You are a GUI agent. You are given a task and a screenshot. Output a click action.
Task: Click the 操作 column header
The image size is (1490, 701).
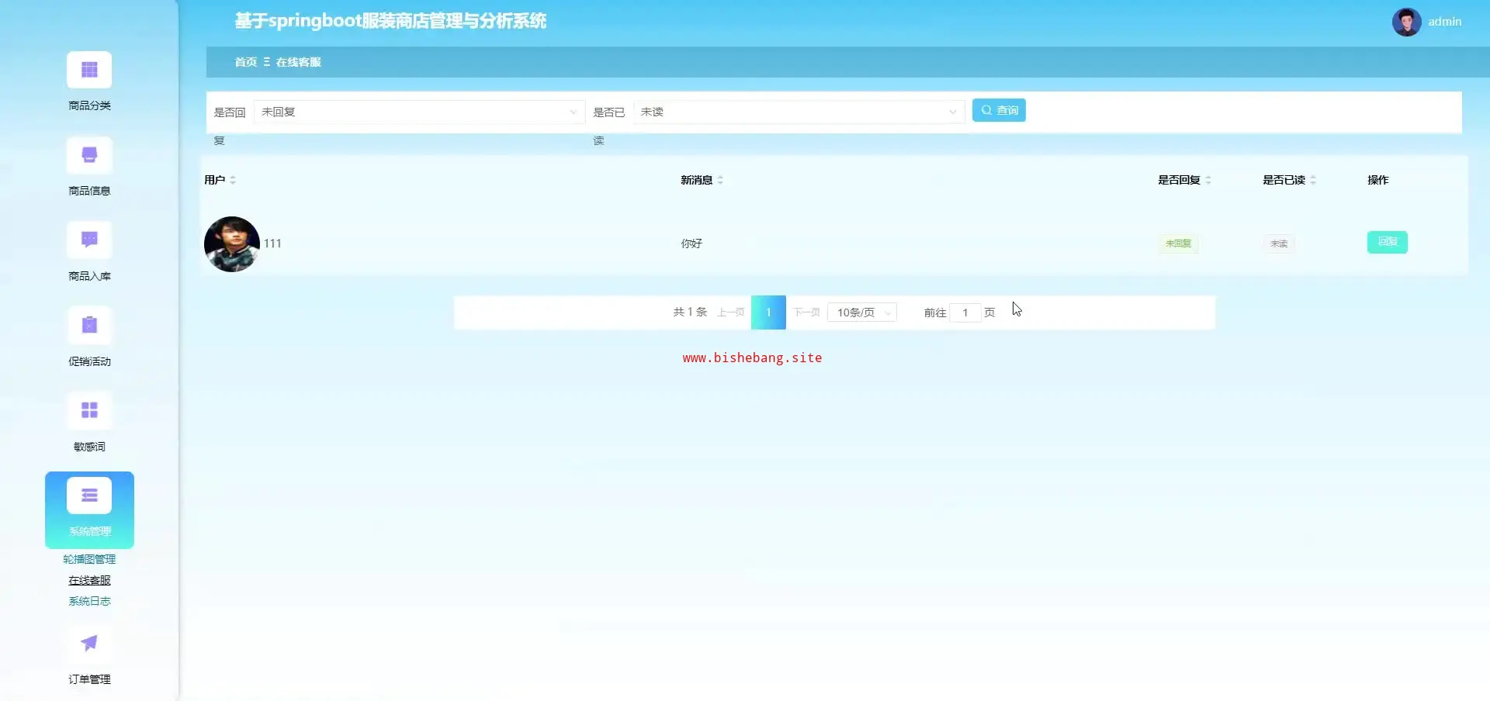click(1378, 180)
